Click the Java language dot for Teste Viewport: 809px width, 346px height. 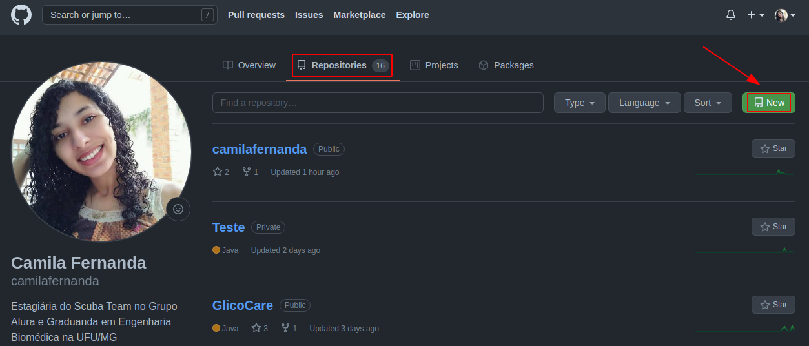tap(216, 250)
